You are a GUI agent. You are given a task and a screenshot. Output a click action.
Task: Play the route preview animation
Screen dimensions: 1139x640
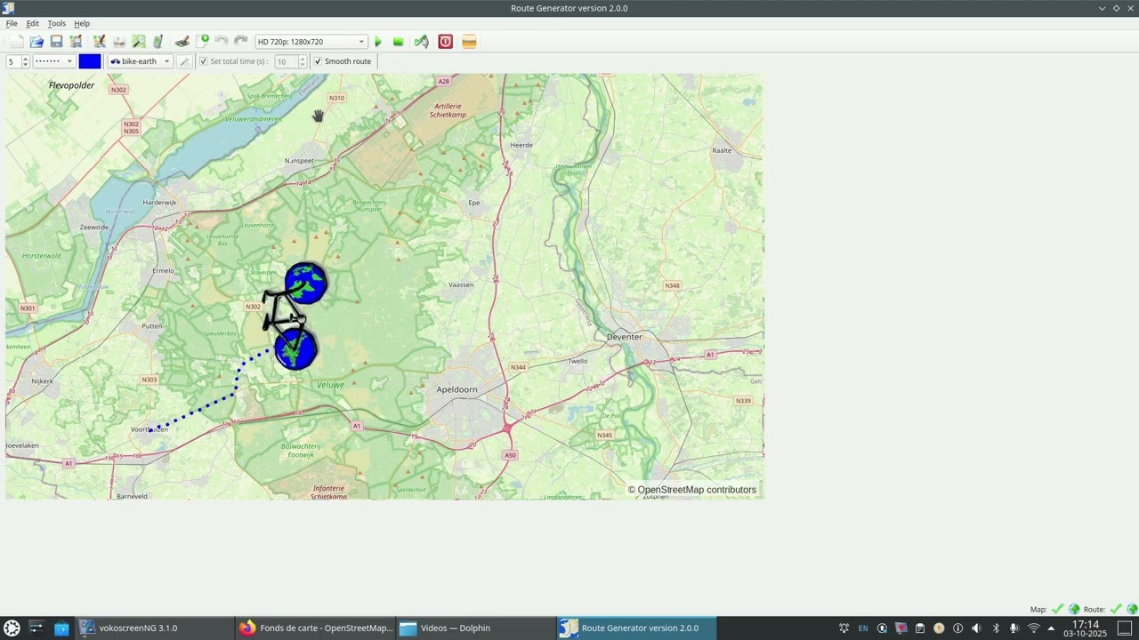[x=378, y=42]
